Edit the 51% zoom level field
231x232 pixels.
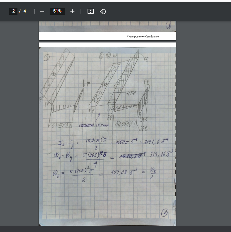coord(57,11)
